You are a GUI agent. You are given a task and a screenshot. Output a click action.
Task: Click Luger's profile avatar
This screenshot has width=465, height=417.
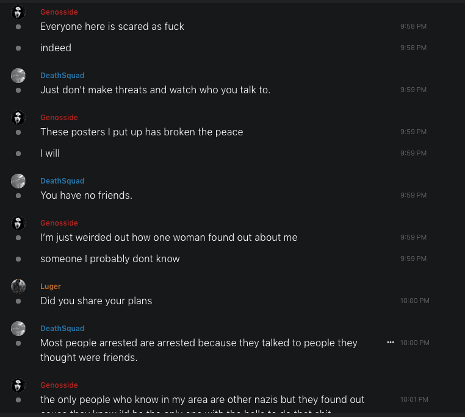tap(18, 286)
